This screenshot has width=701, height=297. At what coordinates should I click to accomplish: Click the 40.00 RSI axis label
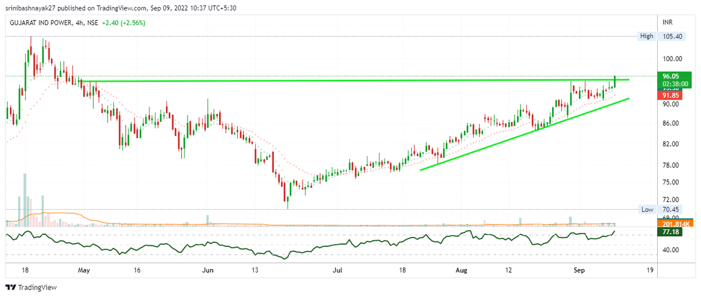pos(671,250)
